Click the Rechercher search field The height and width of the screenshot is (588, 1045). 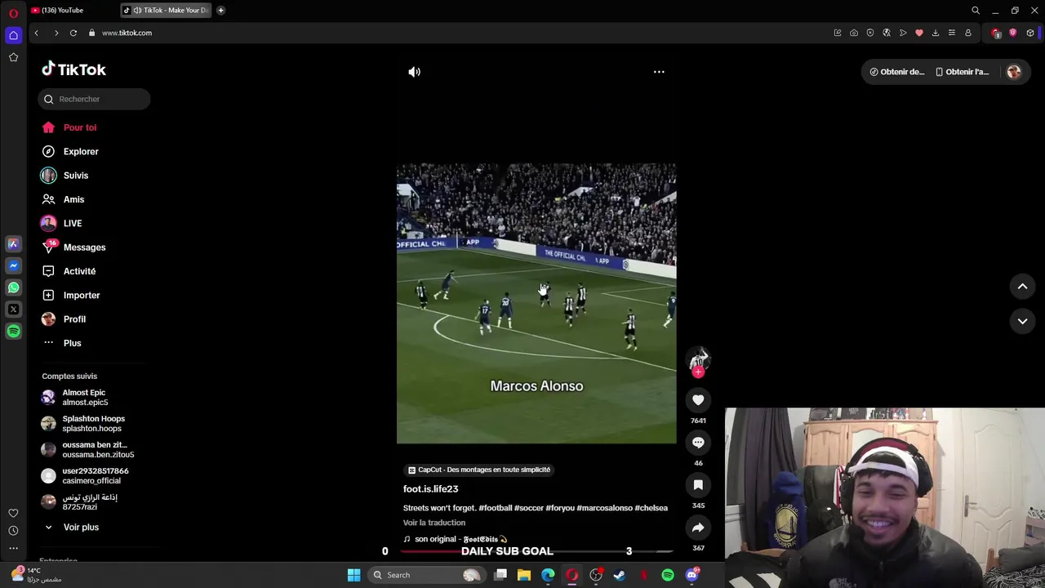coord(94,99)
